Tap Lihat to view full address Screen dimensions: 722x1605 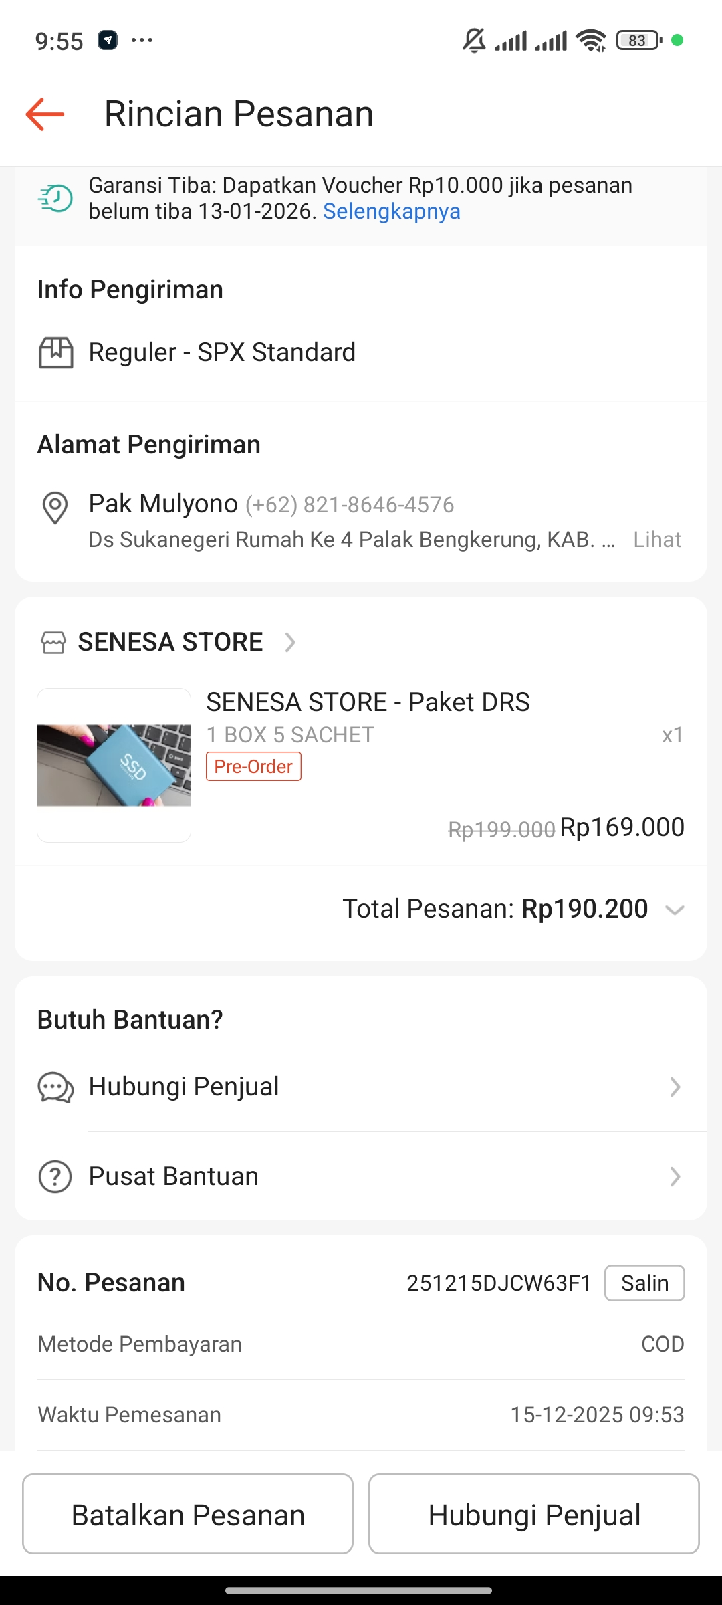click(x=657, y=540)
